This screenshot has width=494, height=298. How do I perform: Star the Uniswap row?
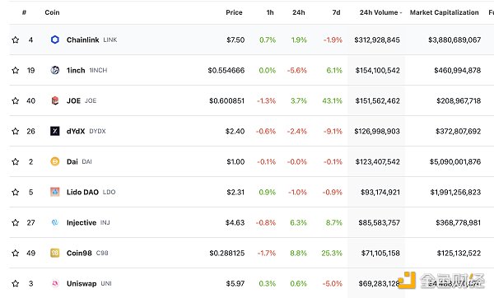tap(15, 283)
